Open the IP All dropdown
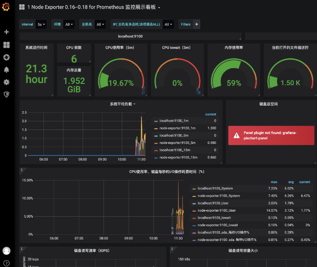317x267 pixels. [x=168, y=24]
